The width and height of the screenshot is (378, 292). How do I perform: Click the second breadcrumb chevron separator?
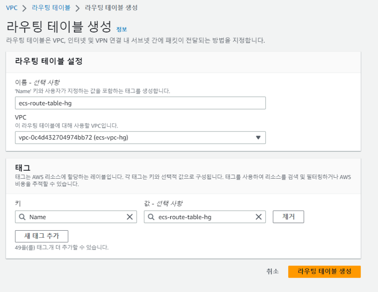(77, 8)
